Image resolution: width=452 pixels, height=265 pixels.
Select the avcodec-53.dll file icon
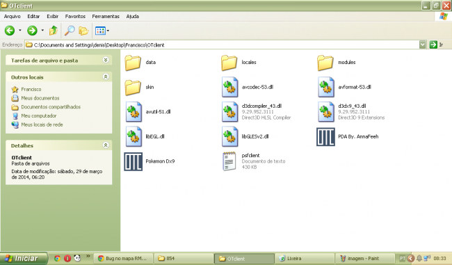[229, 87]
